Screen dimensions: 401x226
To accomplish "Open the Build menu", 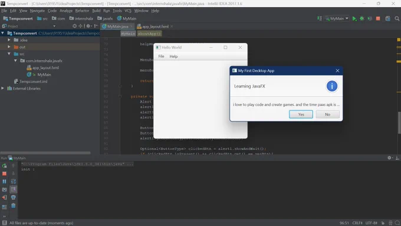I will click(96, 11).
